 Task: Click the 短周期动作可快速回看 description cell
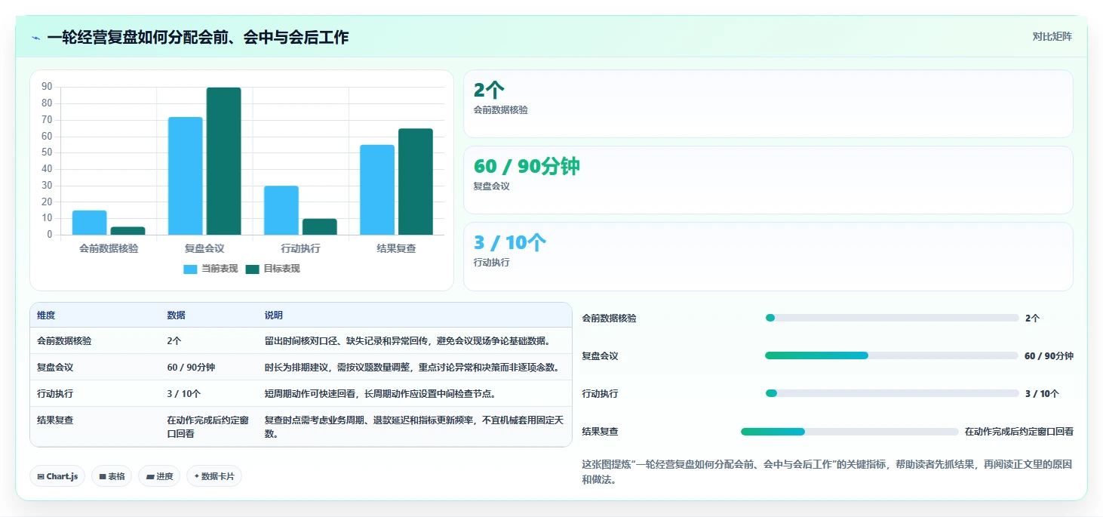tap(380, 394)
